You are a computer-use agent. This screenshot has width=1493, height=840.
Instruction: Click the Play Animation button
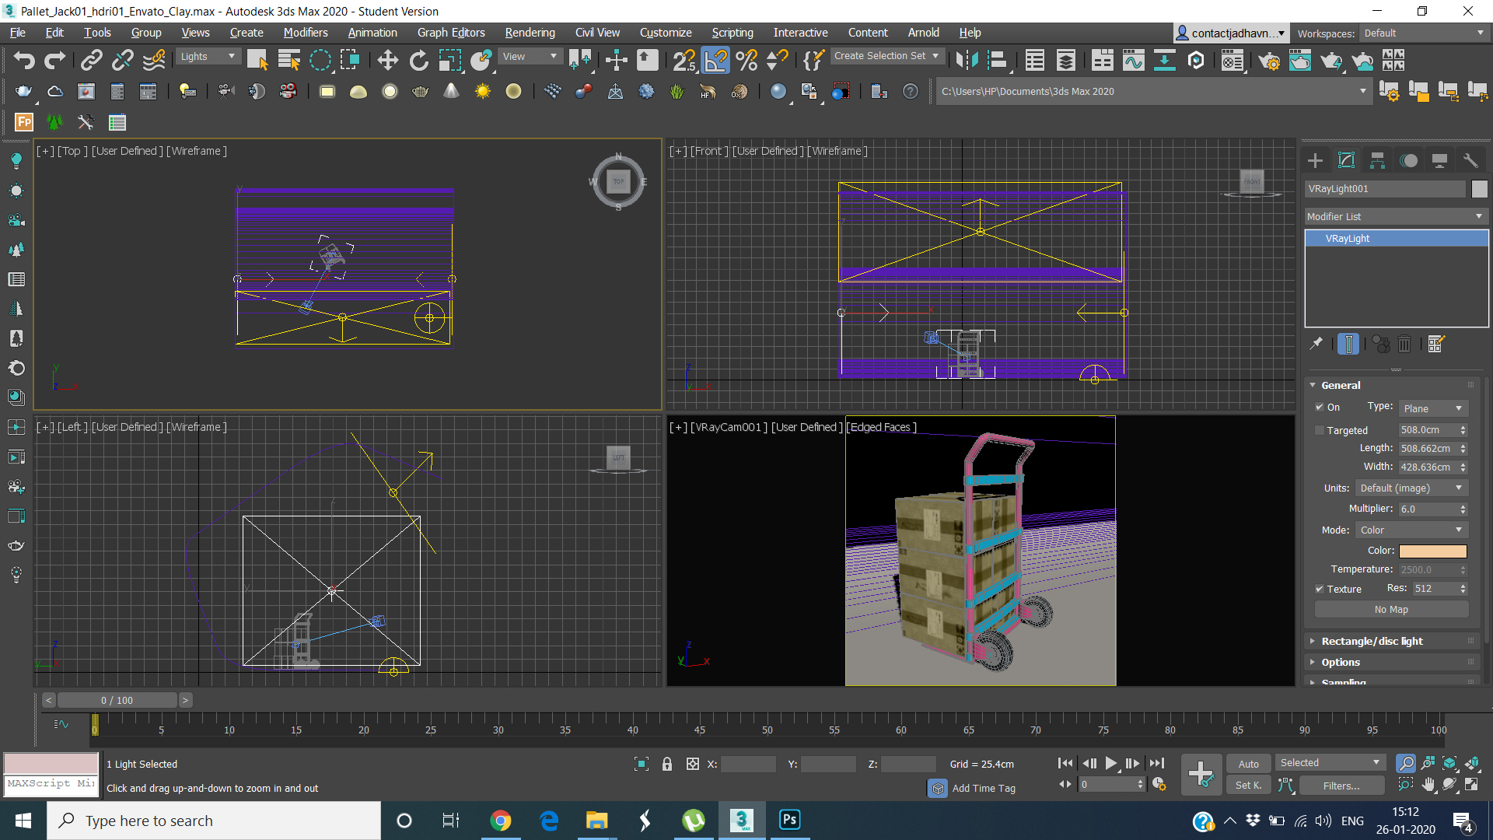pyautogui.click(x=1110, y=764)
